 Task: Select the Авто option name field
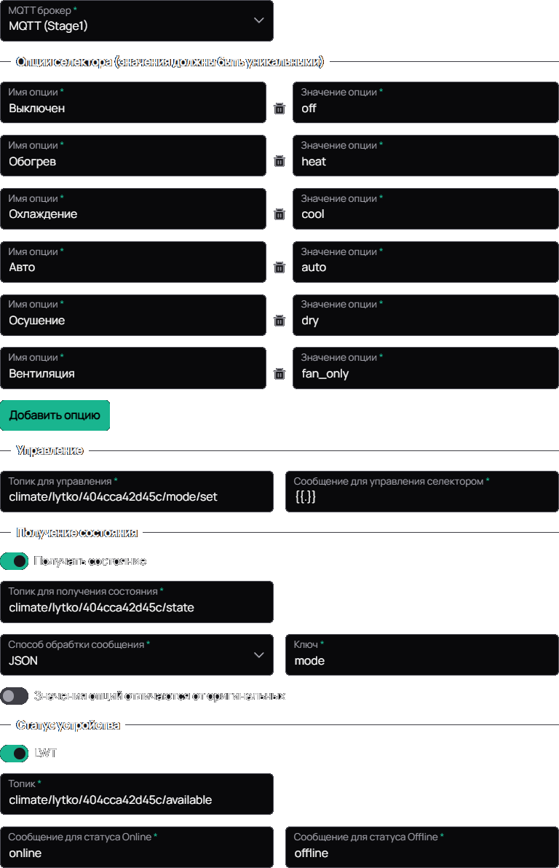tap(133, 262)
